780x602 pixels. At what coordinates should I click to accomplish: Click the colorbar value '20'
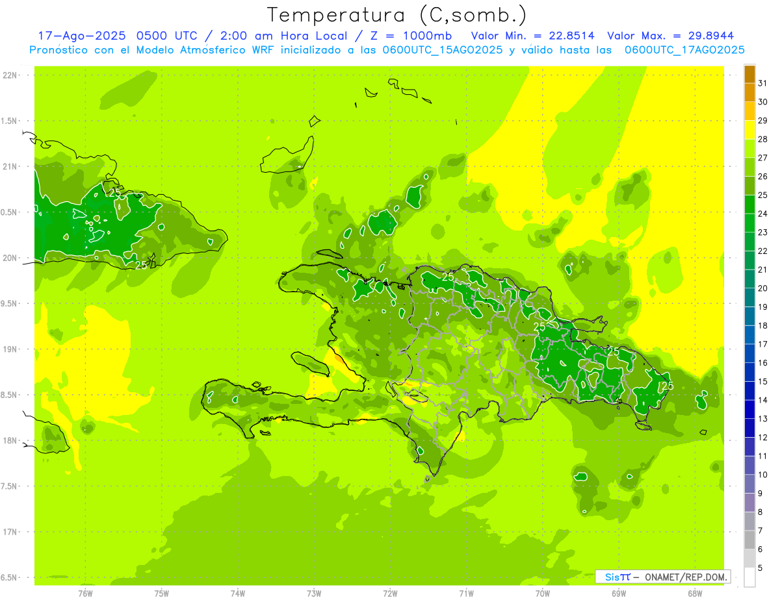click(763, 288)
